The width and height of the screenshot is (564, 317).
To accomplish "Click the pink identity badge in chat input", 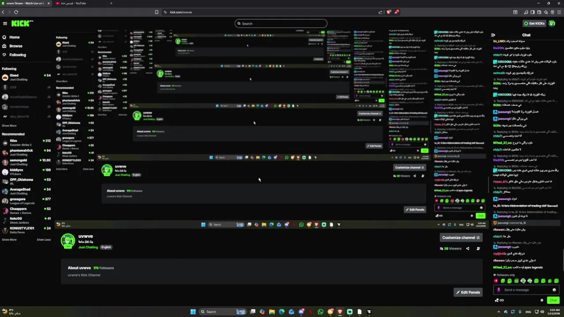I will tap(499, 290).
